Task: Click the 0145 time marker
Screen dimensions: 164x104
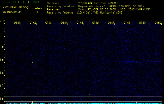Action: (80, 23)
